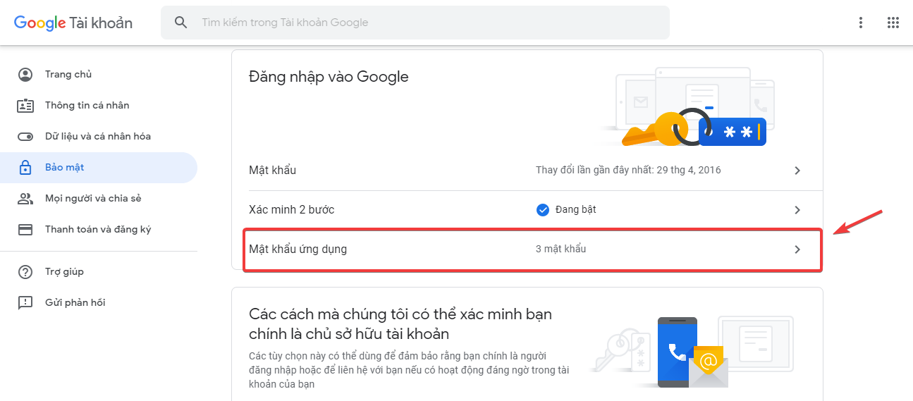Open the three-dot options menu

click(x=861, y=23)
